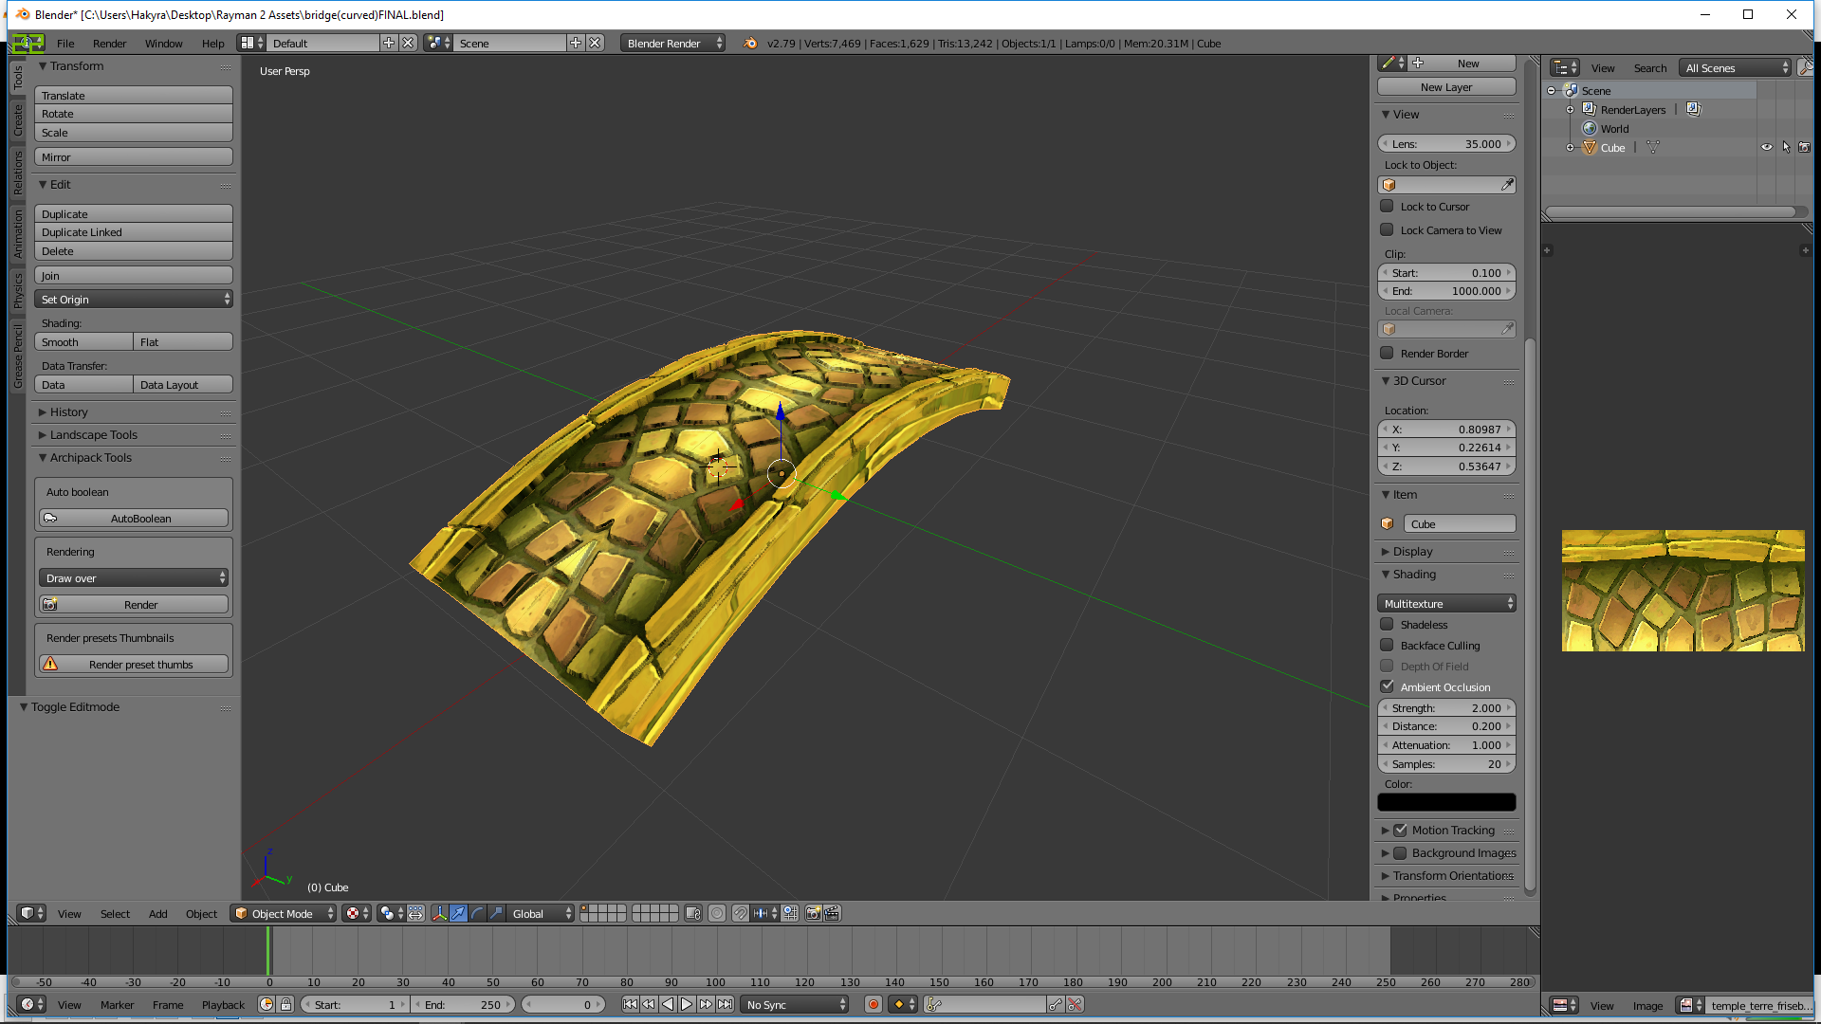The width and height of the screenshot is (1821, 1024).
Task: Click the proportional editing circle icon
Action: (x=717, y=913)
